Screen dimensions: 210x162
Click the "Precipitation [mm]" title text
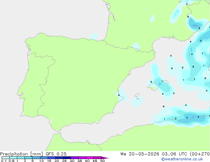22,154
